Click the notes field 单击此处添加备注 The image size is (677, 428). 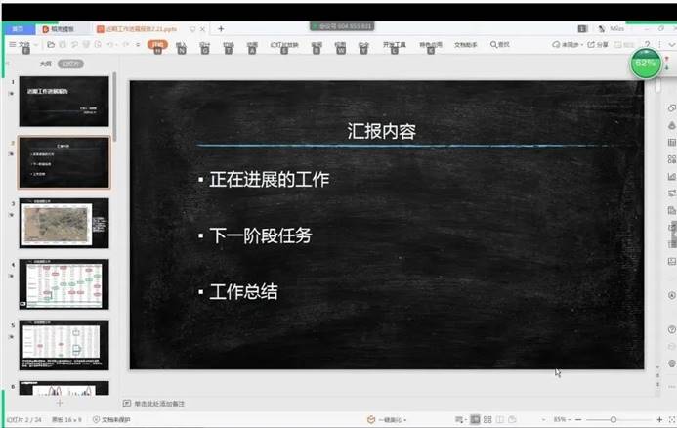point(159,403)
